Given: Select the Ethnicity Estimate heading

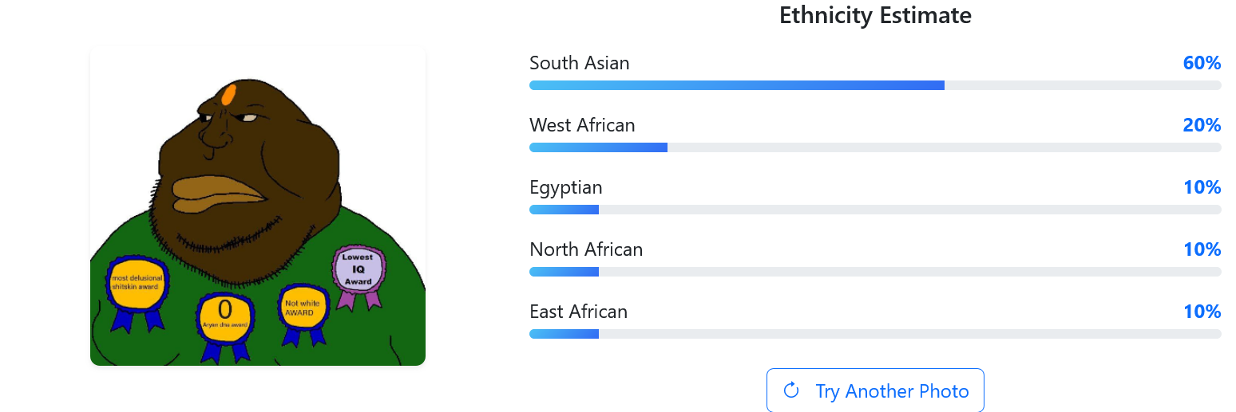Looking at the screenshot, I should coord(875,15).
